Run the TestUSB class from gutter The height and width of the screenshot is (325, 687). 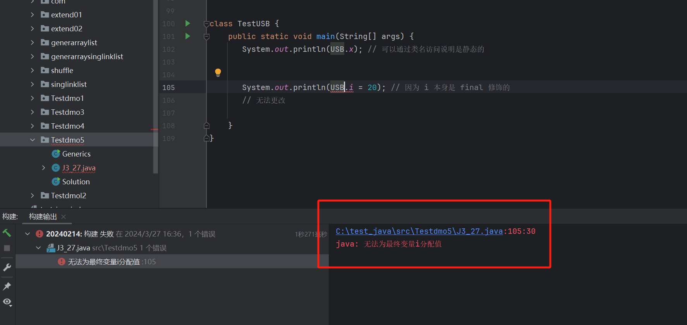coord(188,24)
